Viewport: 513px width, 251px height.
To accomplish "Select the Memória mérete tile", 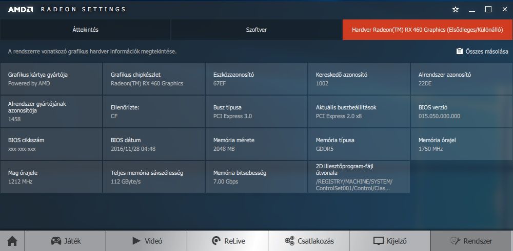I will [x=256, y=144].
